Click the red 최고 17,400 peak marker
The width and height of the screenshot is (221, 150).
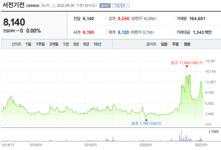pos(187,66)
